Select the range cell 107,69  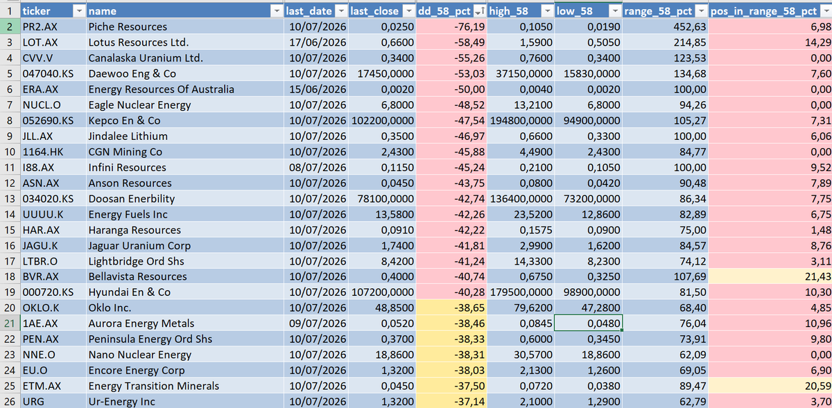[666, 277]
